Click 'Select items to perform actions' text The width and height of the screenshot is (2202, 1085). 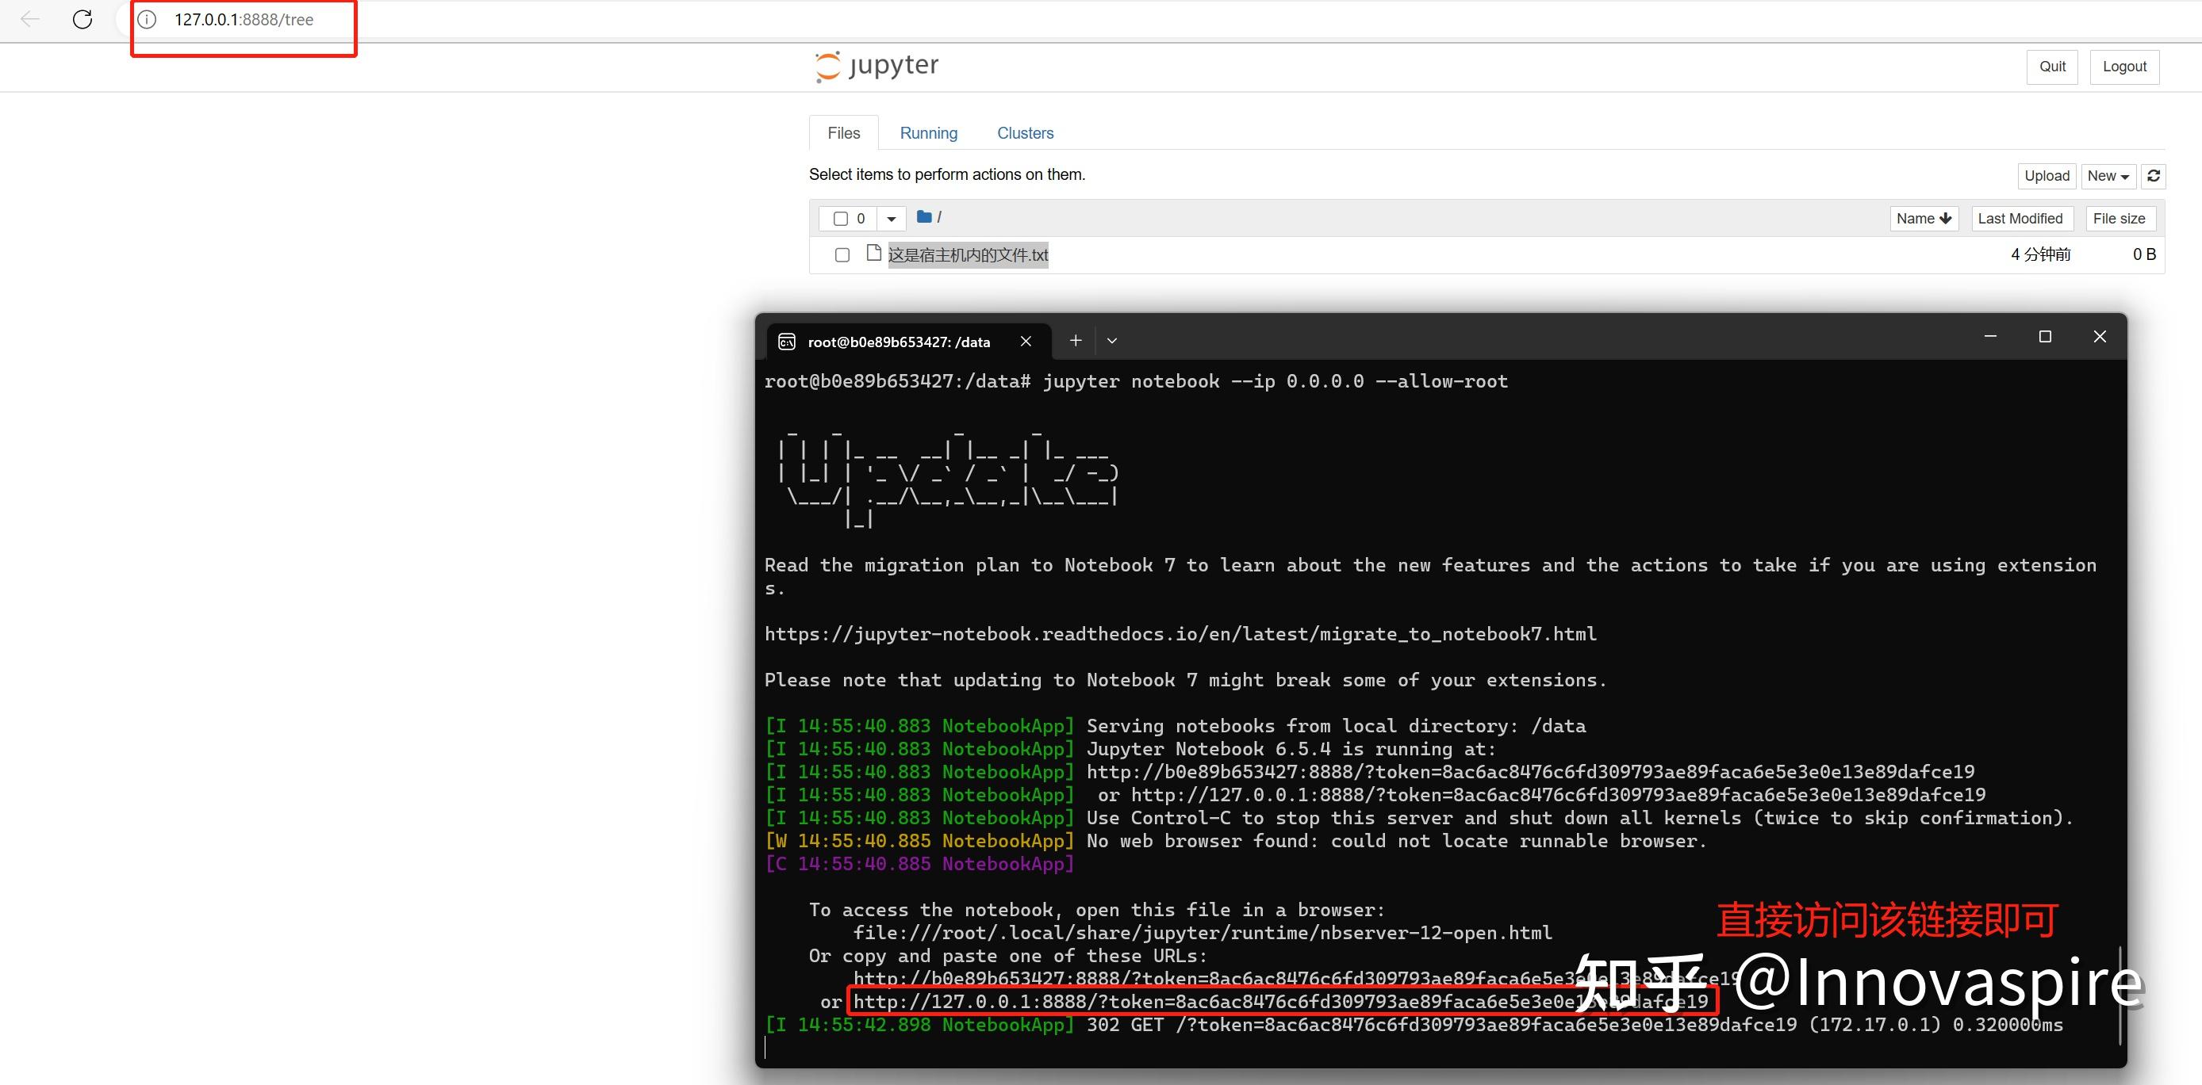click(947, 174)
